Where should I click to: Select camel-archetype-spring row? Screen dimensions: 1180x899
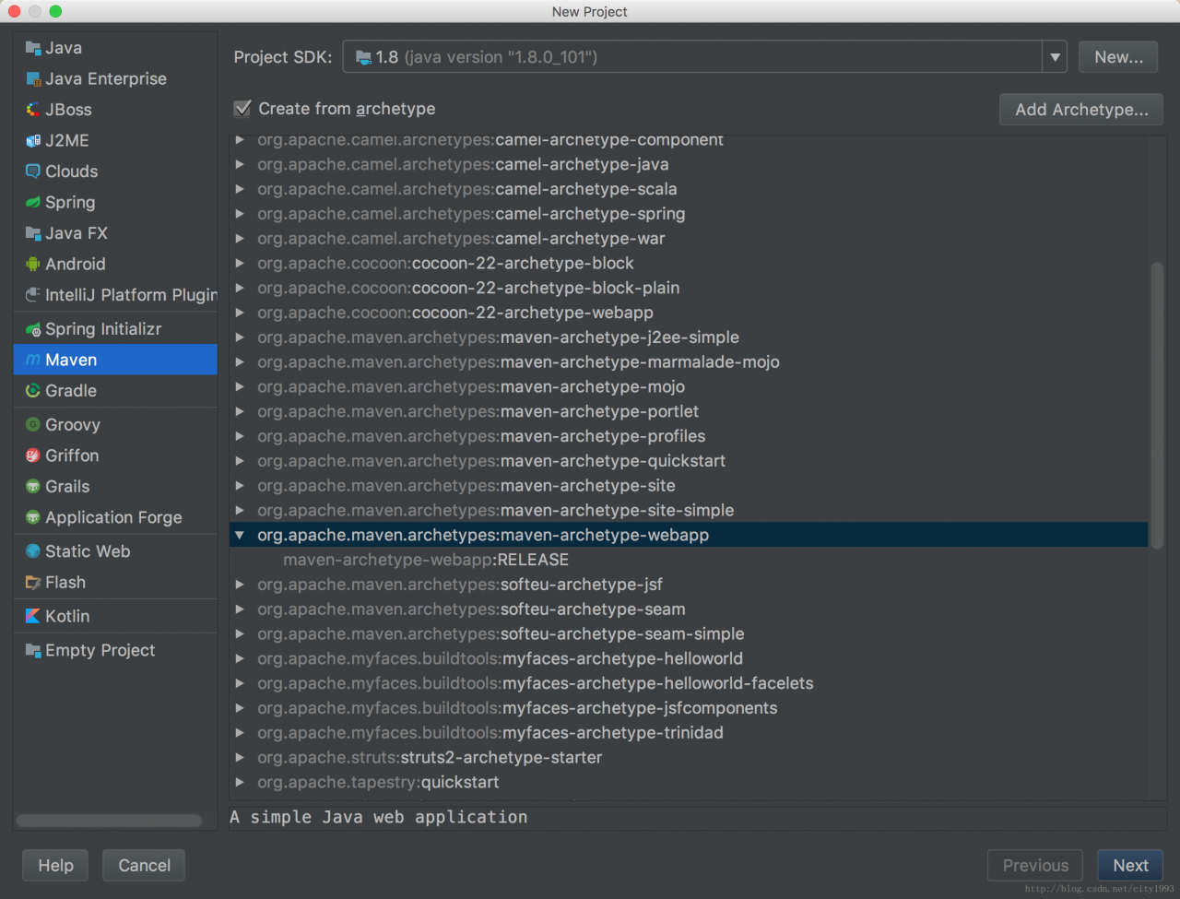point(689,214)
